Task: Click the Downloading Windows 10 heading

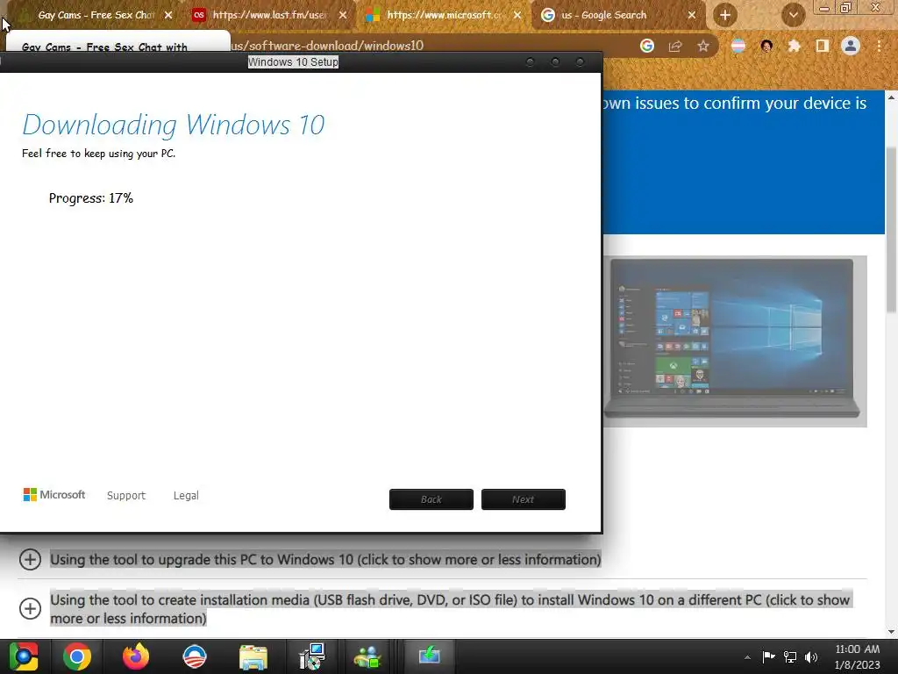Action: point(174,125)
